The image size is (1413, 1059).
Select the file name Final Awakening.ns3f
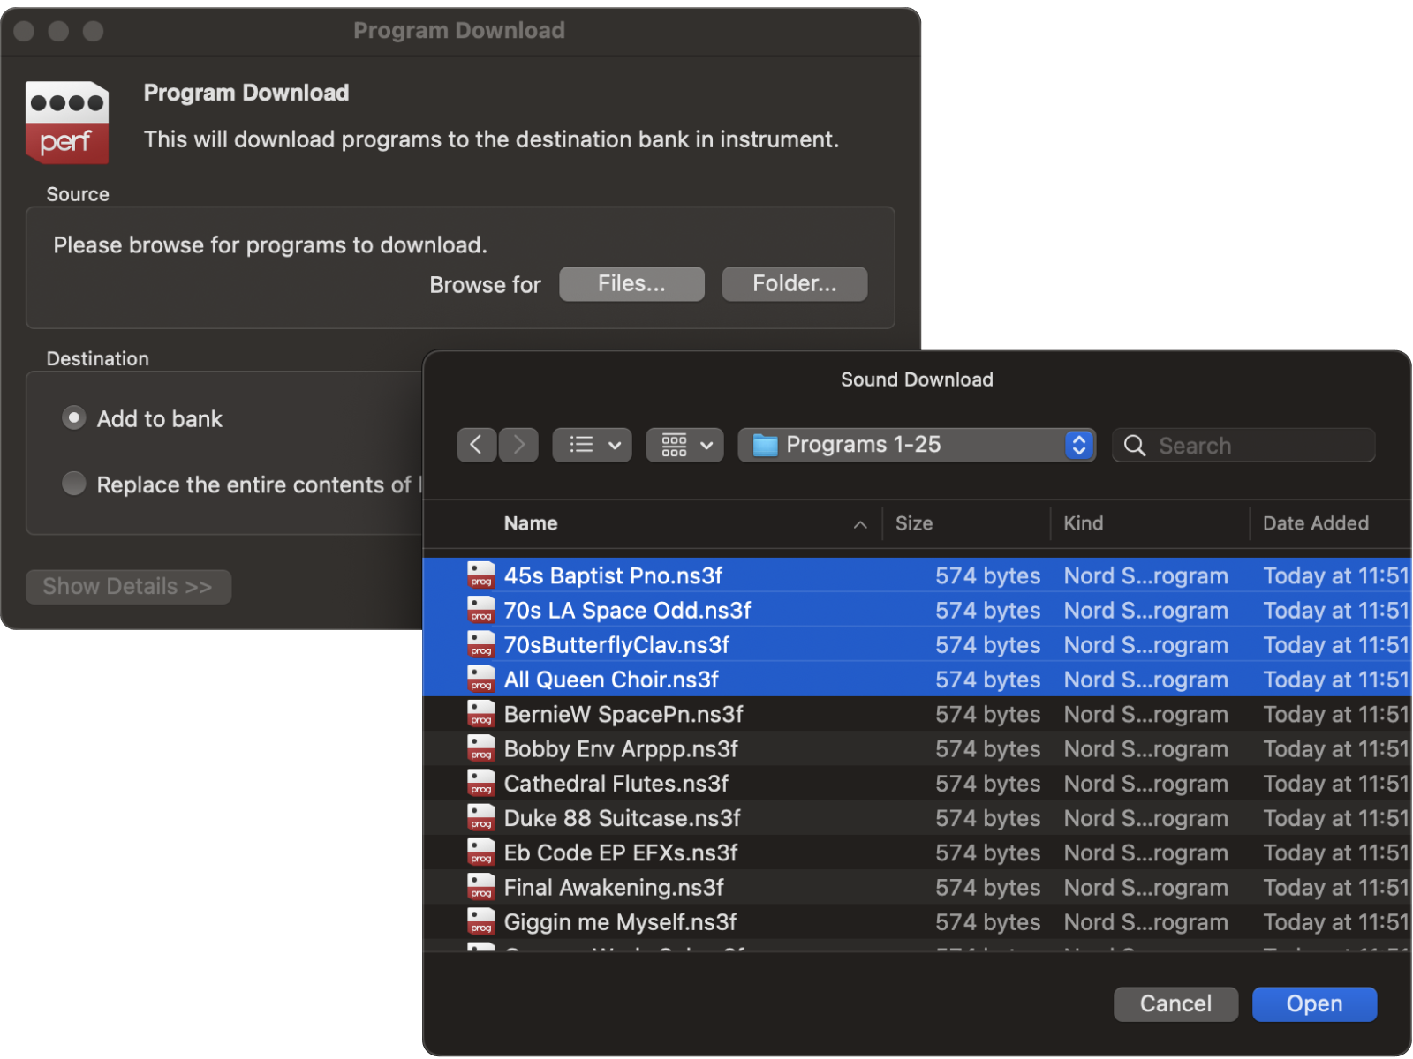(x=614, y=887)
